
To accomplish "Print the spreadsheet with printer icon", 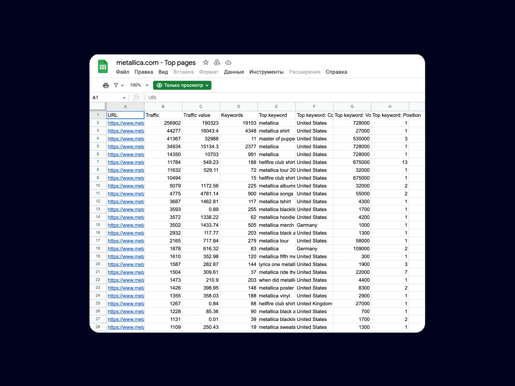I will coord(106,85).
